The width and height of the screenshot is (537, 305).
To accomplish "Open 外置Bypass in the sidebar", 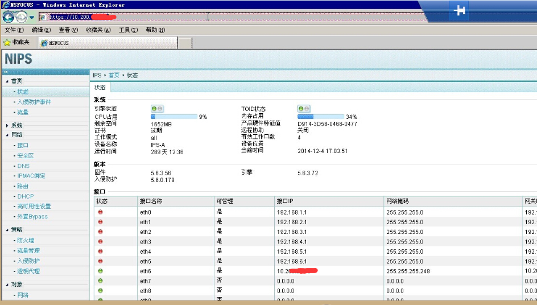I will pos(32,217).
